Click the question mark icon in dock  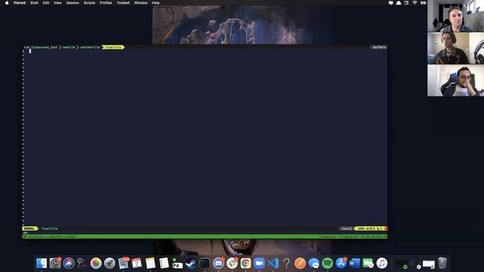pyautogui.click(x=287, y=263)
